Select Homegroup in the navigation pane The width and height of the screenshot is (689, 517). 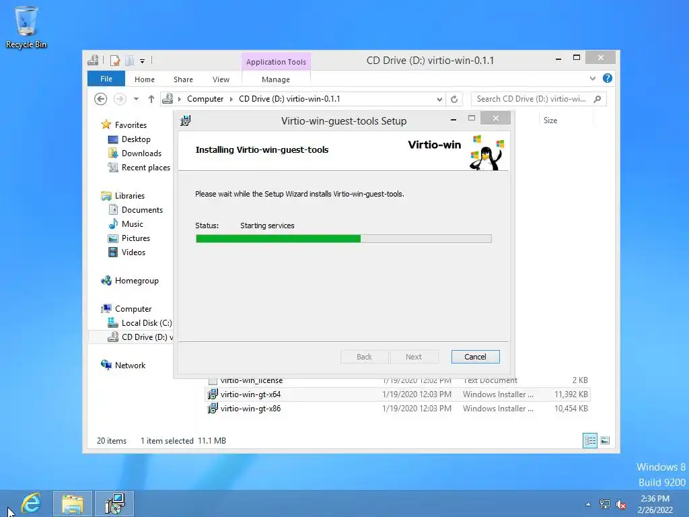click(x=136, y=281)
